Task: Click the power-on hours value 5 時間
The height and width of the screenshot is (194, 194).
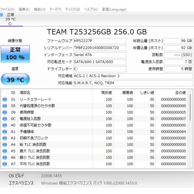Action: [178, 69]
